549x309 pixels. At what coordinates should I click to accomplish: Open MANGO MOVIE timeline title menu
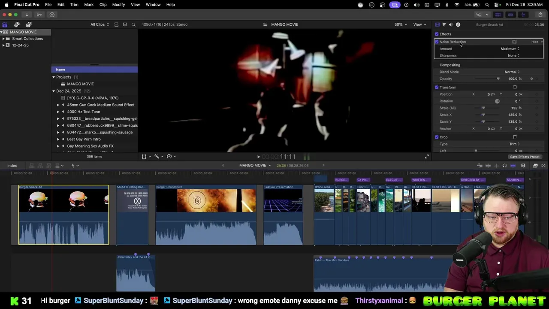[x=255, y=166]
